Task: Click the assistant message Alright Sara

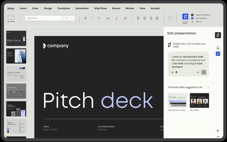Action: 189,45
